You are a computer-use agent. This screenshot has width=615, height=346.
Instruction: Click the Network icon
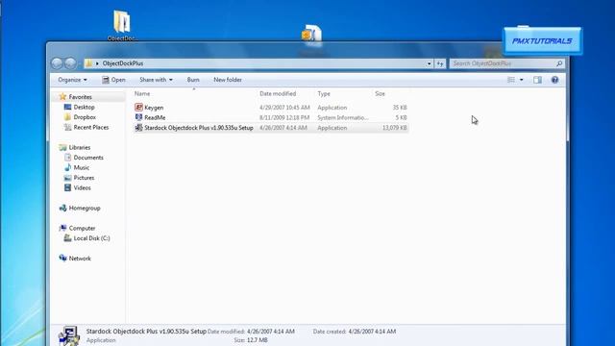coord(62,259)
